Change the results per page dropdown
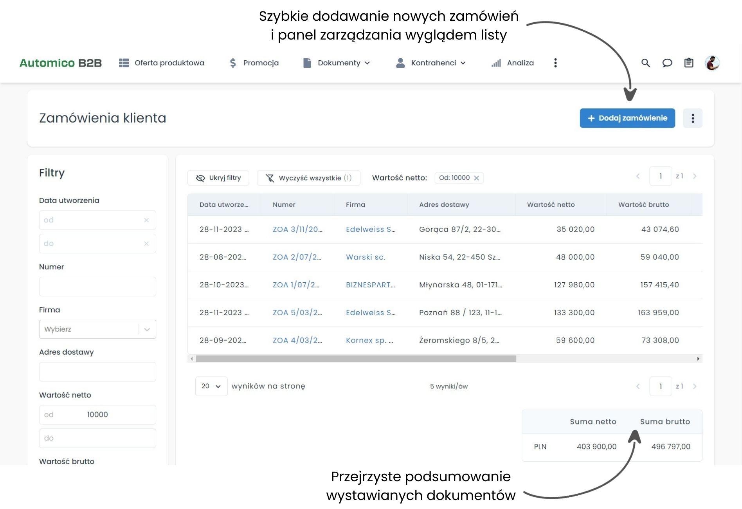Screen dimensions: 742x509 click(211, 386)
